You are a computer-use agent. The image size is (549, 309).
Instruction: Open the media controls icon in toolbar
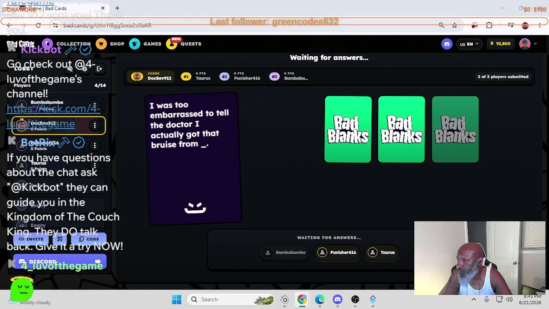510,26
